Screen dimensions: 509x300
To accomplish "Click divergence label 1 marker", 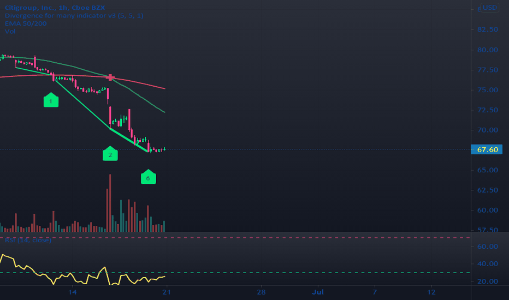I will [51, 100].
